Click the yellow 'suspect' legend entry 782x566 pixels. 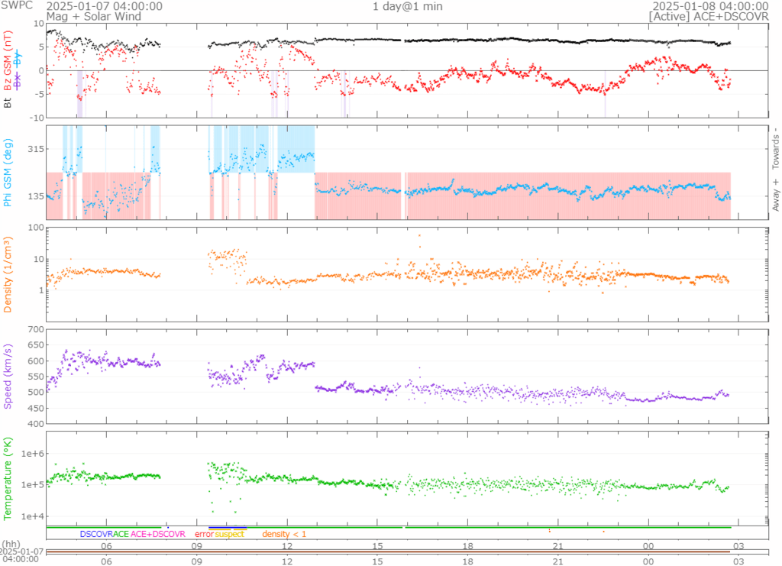coord(230,534)
